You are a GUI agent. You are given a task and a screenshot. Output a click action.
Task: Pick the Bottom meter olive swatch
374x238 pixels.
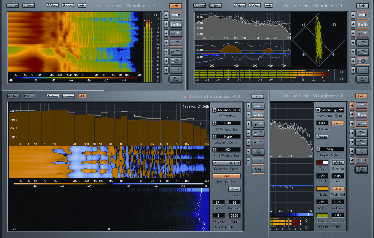click(322, 215)
